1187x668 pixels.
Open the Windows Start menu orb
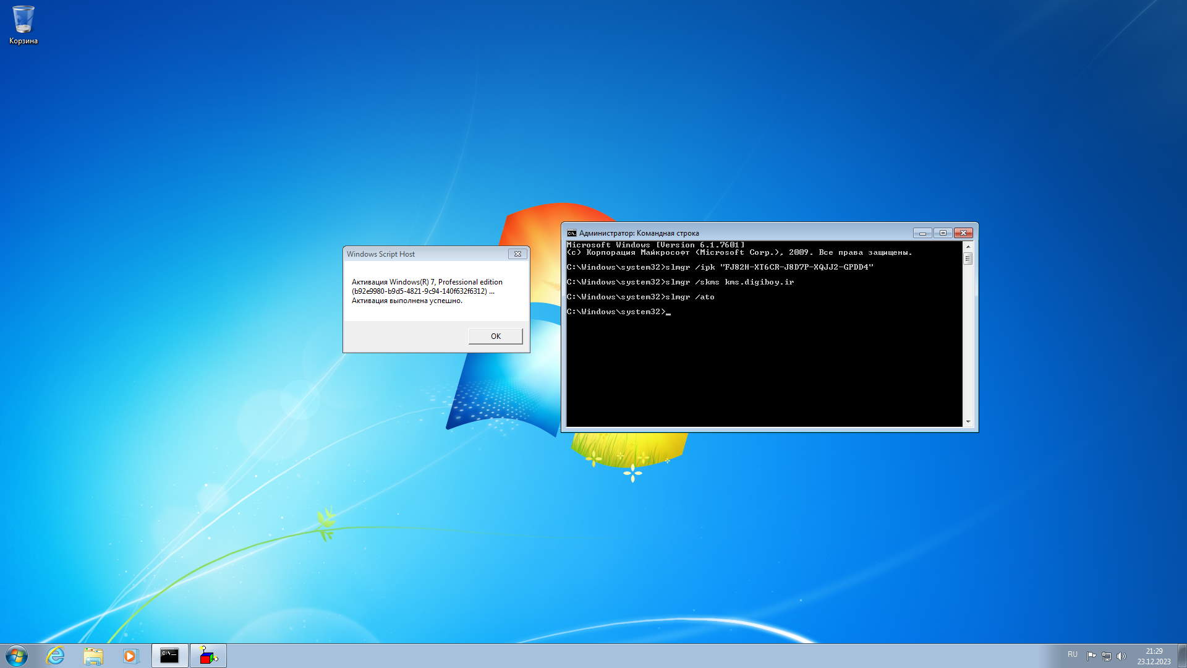[x=17, y=656]
